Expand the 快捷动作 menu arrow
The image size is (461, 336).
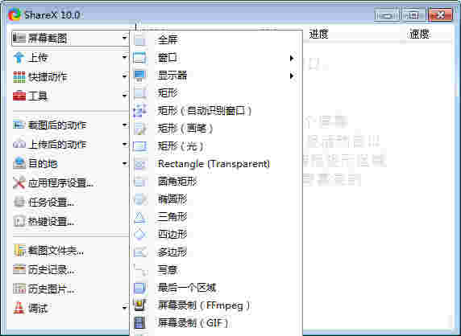coord(125,77)
